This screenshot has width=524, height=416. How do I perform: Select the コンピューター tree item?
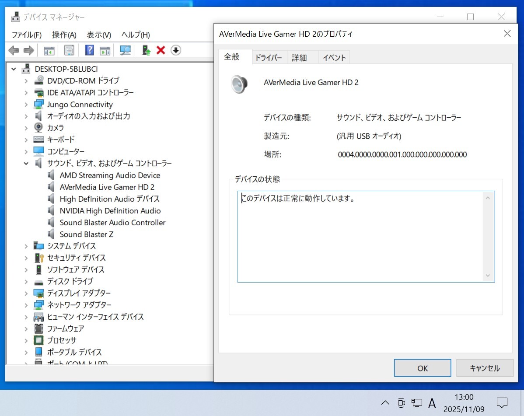pyautogui.click(x=66, y=151)
